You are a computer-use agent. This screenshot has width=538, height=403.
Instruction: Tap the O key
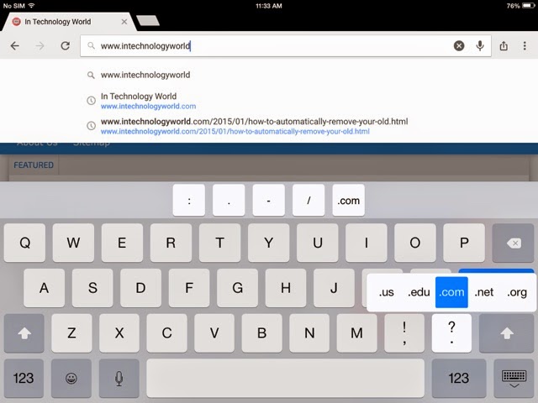415,243
